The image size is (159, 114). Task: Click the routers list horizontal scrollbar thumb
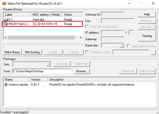pyautogui.click(x=41, y=37)
